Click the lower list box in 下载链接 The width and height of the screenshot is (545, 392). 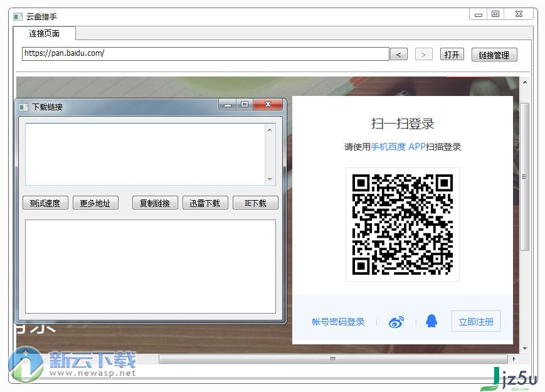(x=151, y=267)
